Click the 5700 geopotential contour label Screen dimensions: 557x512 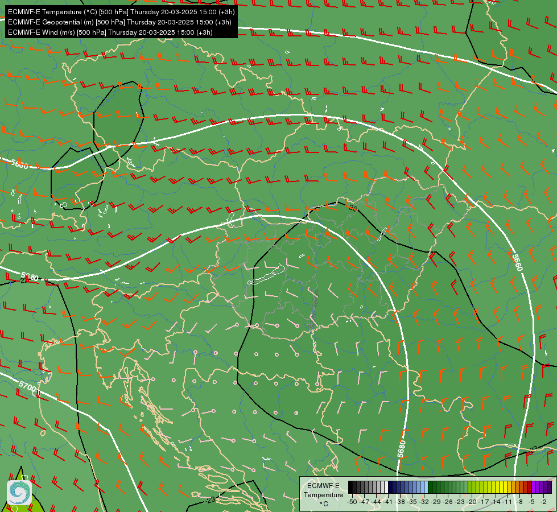click(27, 386)
